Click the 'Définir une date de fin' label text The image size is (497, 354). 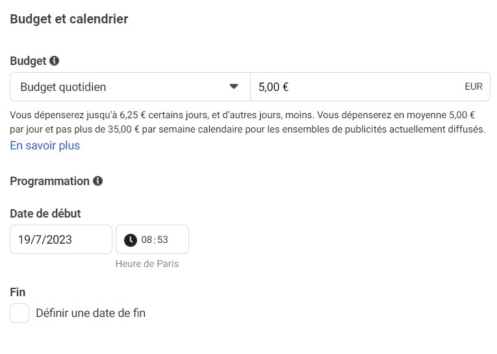91,313
